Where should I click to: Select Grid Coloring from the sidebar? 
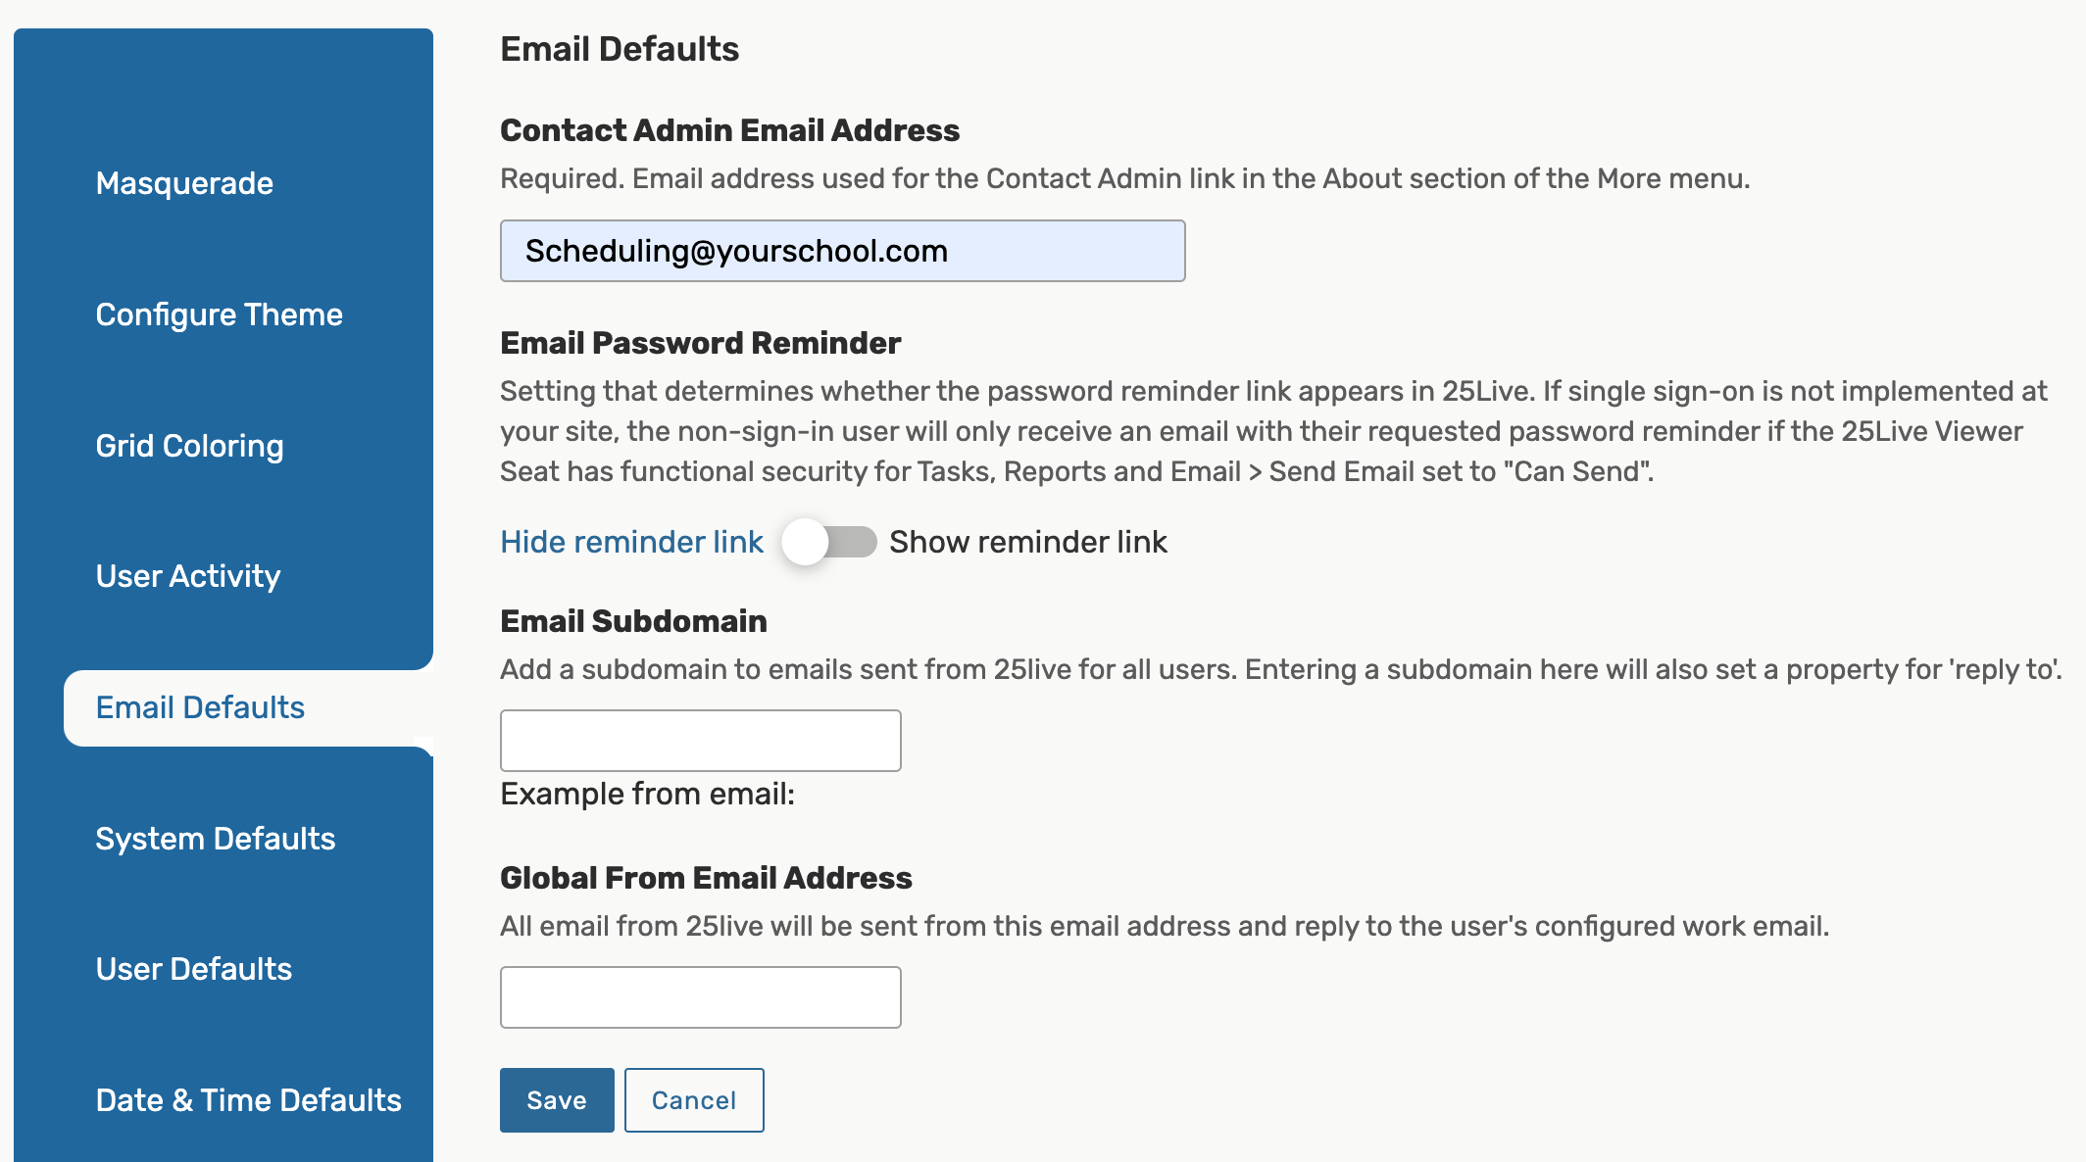pos(189,446)
